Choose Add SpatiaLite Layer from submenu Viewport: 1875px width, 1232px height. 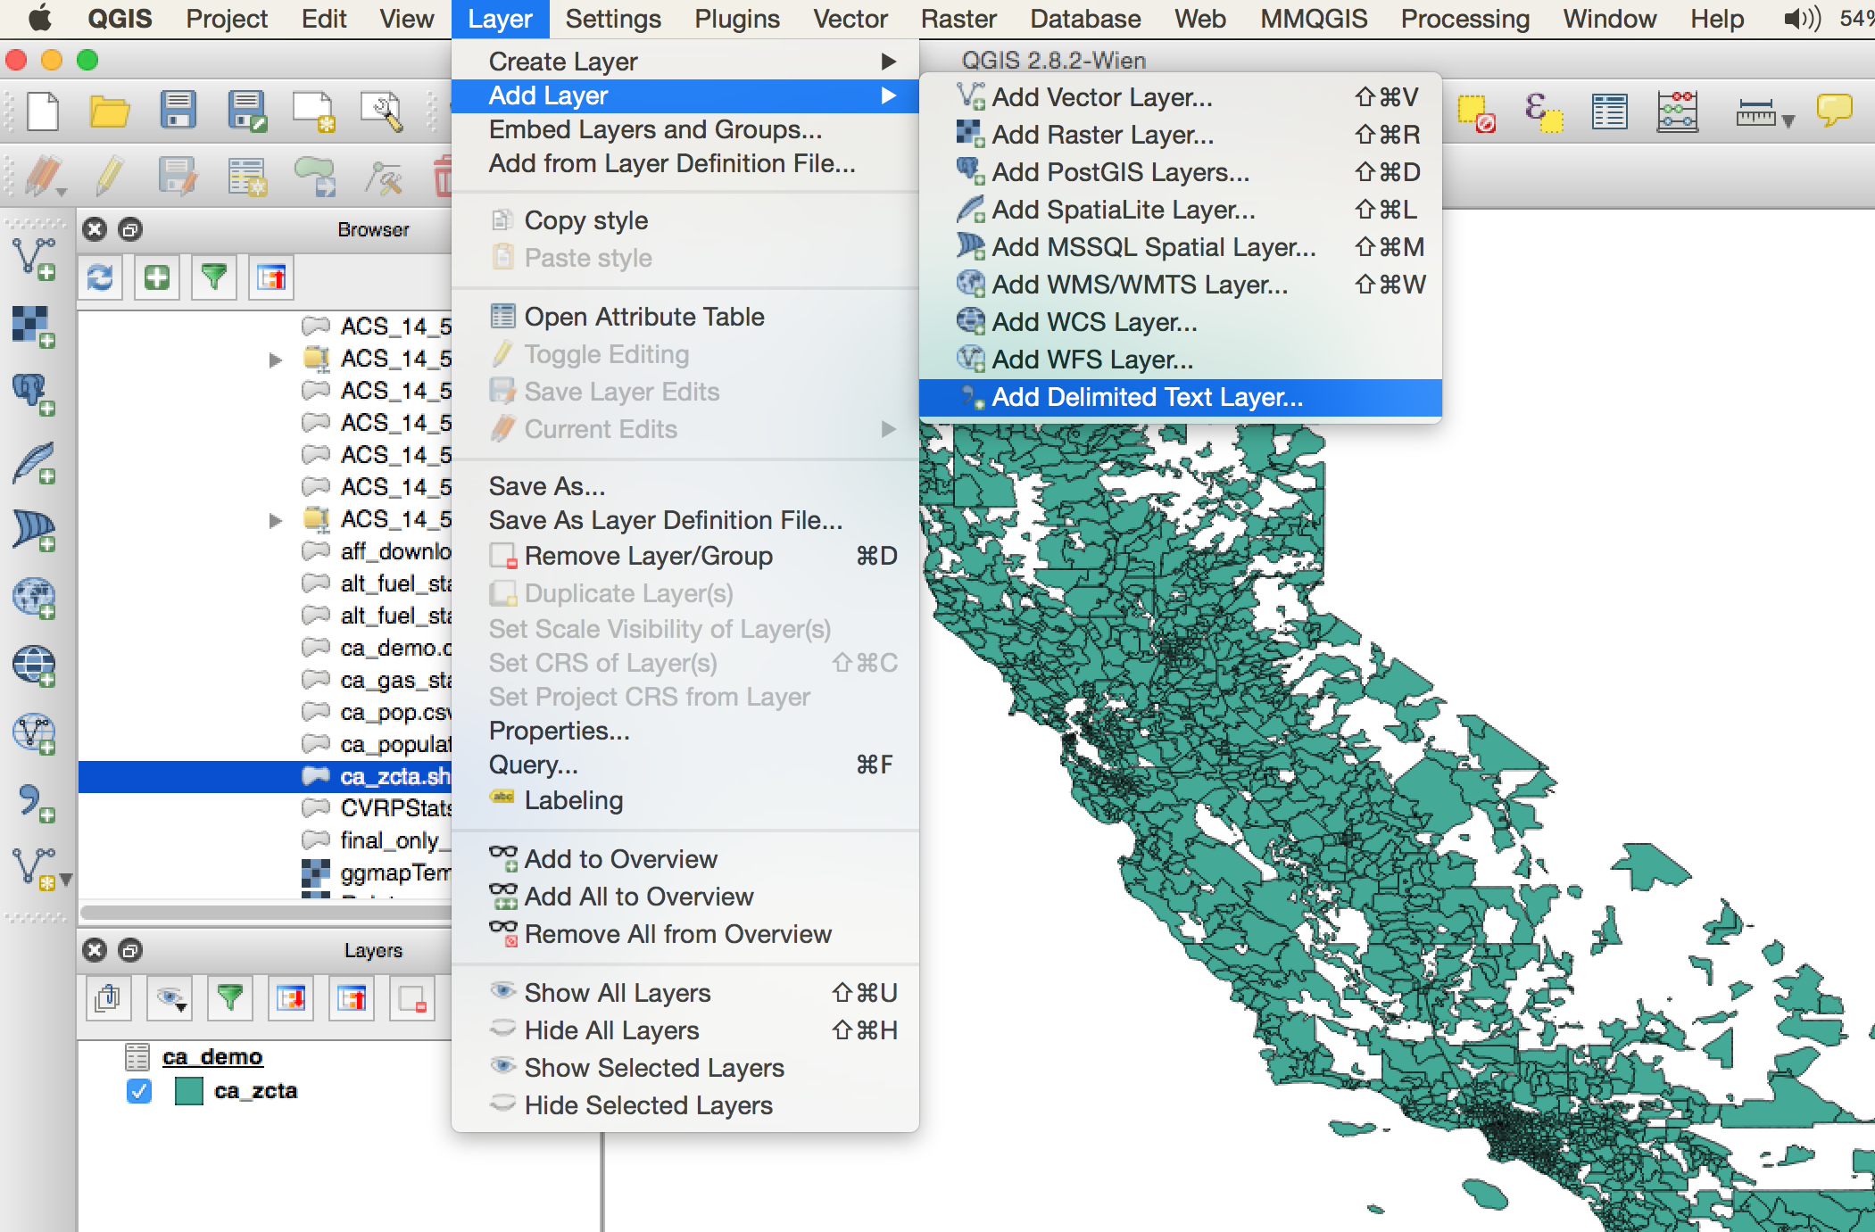(x=1181, y=210)
